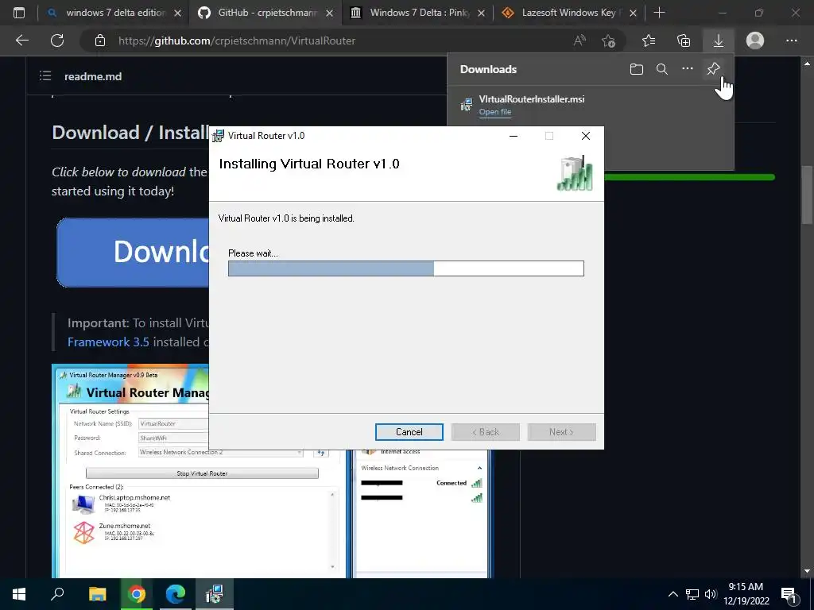Viewport: 814px width, 610px height.
Task: Select the installer icon in taskbar
Action: (x=214, y=594)
